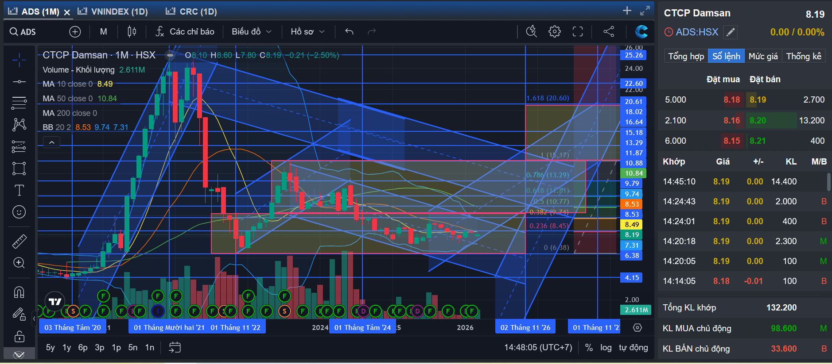Click the TradingView logo on chart
This screenshot has height=364, width=832.
[x=55, y=302]
